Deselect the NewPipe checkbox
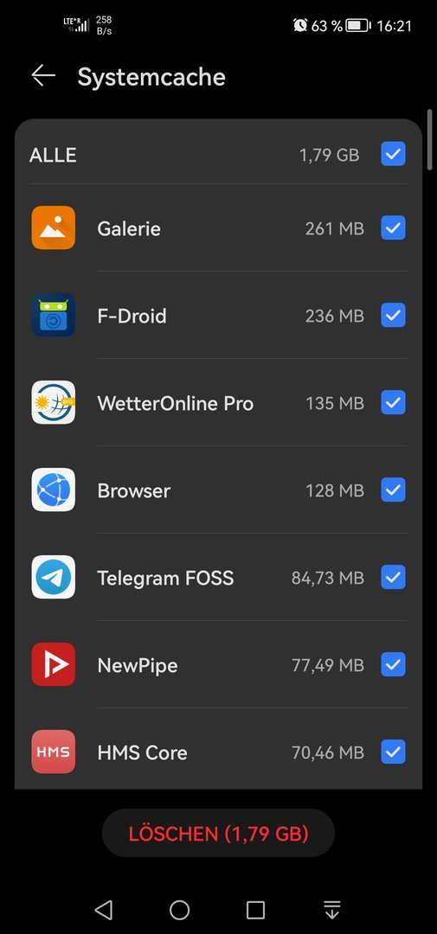Viewport: 437px width, 934px height. click(x=394, y=665)
